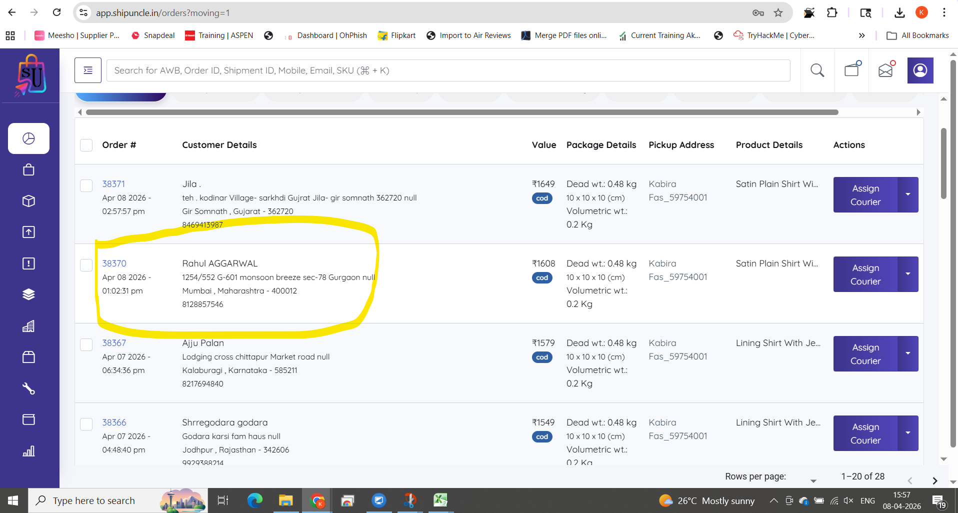The height and width of the screenshot is (513, 958).
Task: Check the box for order 38367
Action: [x=86, y=344]
